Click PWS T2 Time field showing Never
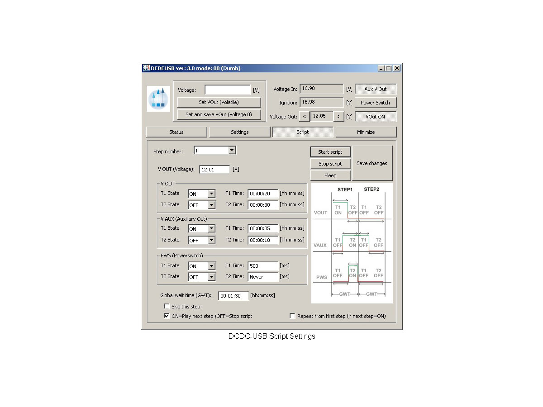Viewport: 543px width, 407px height. coord(263,277)
